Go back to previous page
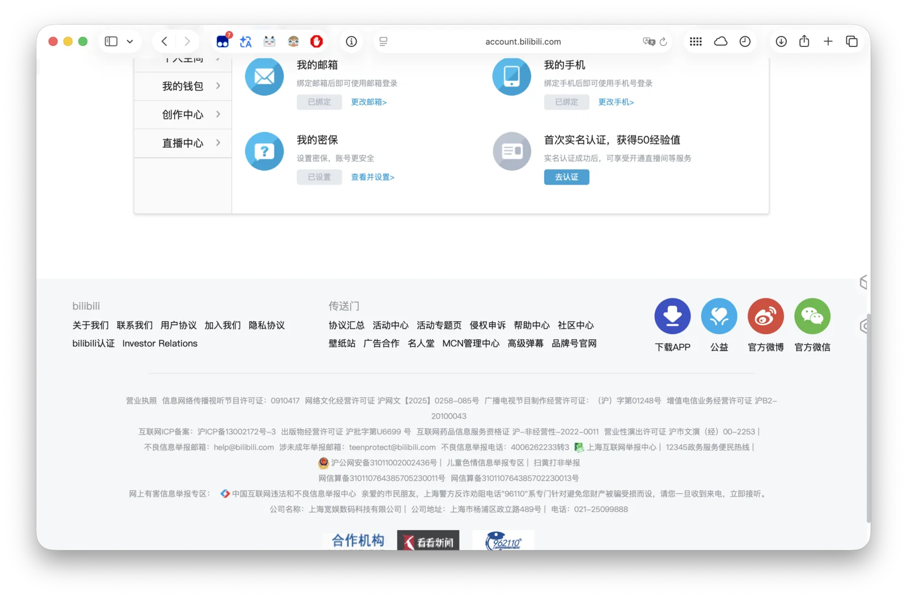 pyautogui.click(x=164, y=41)
